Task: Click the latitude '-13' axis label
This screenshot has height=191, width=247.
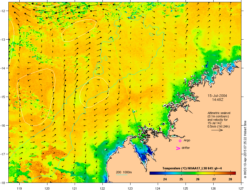Action: 3,40
